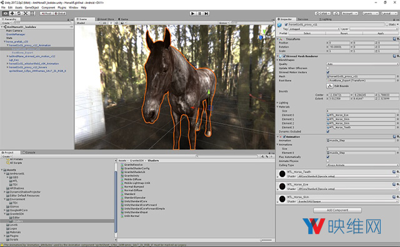This screenshot has height=247, width=400.
Task: Click the cloud services icon
Action: pyautogui.click(x=336, y=13)
